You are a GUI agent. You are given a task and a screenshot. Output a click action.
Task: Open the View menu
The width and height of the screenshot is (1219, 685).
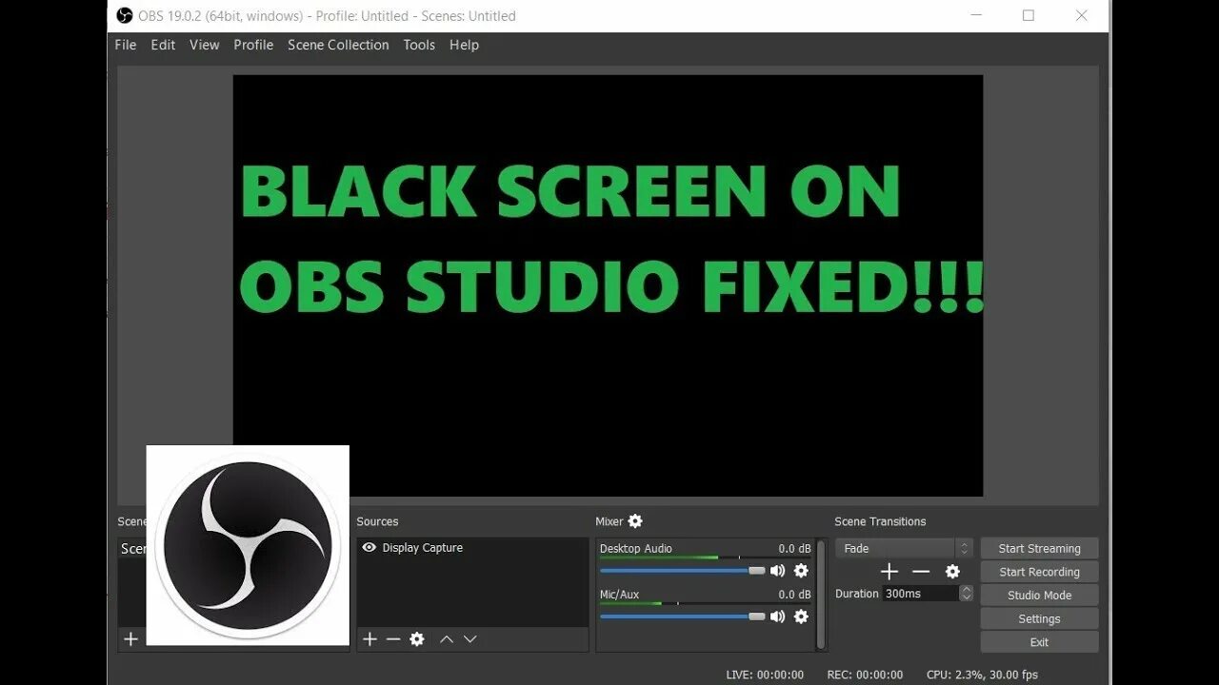pos(204,45)
